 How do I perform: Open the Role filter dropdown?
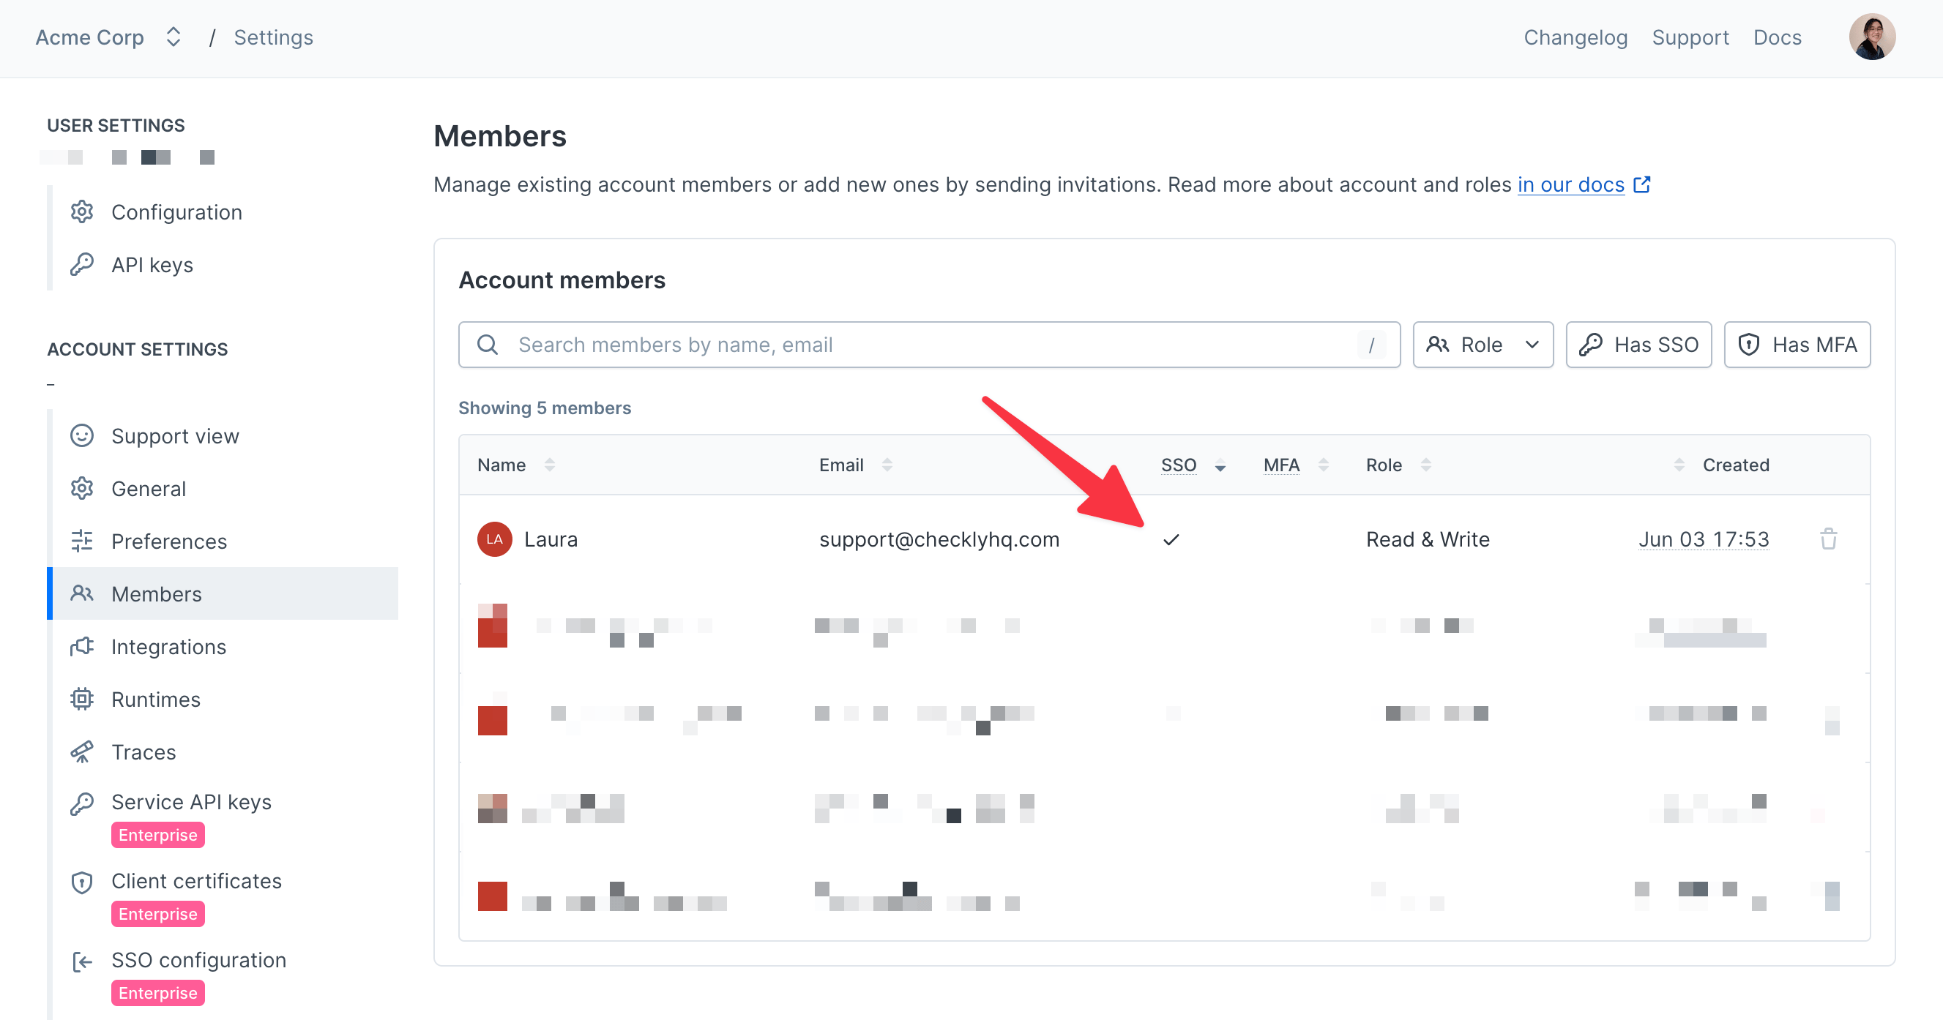(1483, 345)
